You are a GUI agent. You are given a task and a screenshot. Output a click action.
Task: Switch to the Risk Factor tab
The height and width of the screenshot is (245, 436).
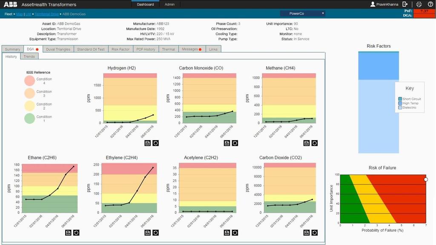(120, 49)
